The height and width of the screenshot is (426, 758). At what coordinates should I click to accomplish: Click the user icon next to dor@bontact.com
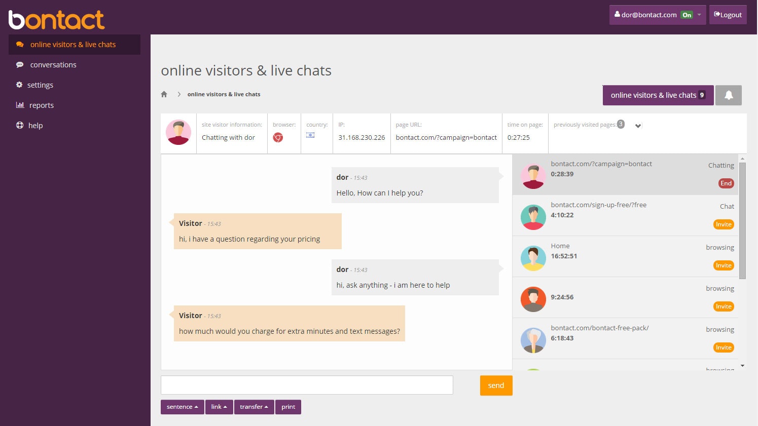[x=617, y=14]
